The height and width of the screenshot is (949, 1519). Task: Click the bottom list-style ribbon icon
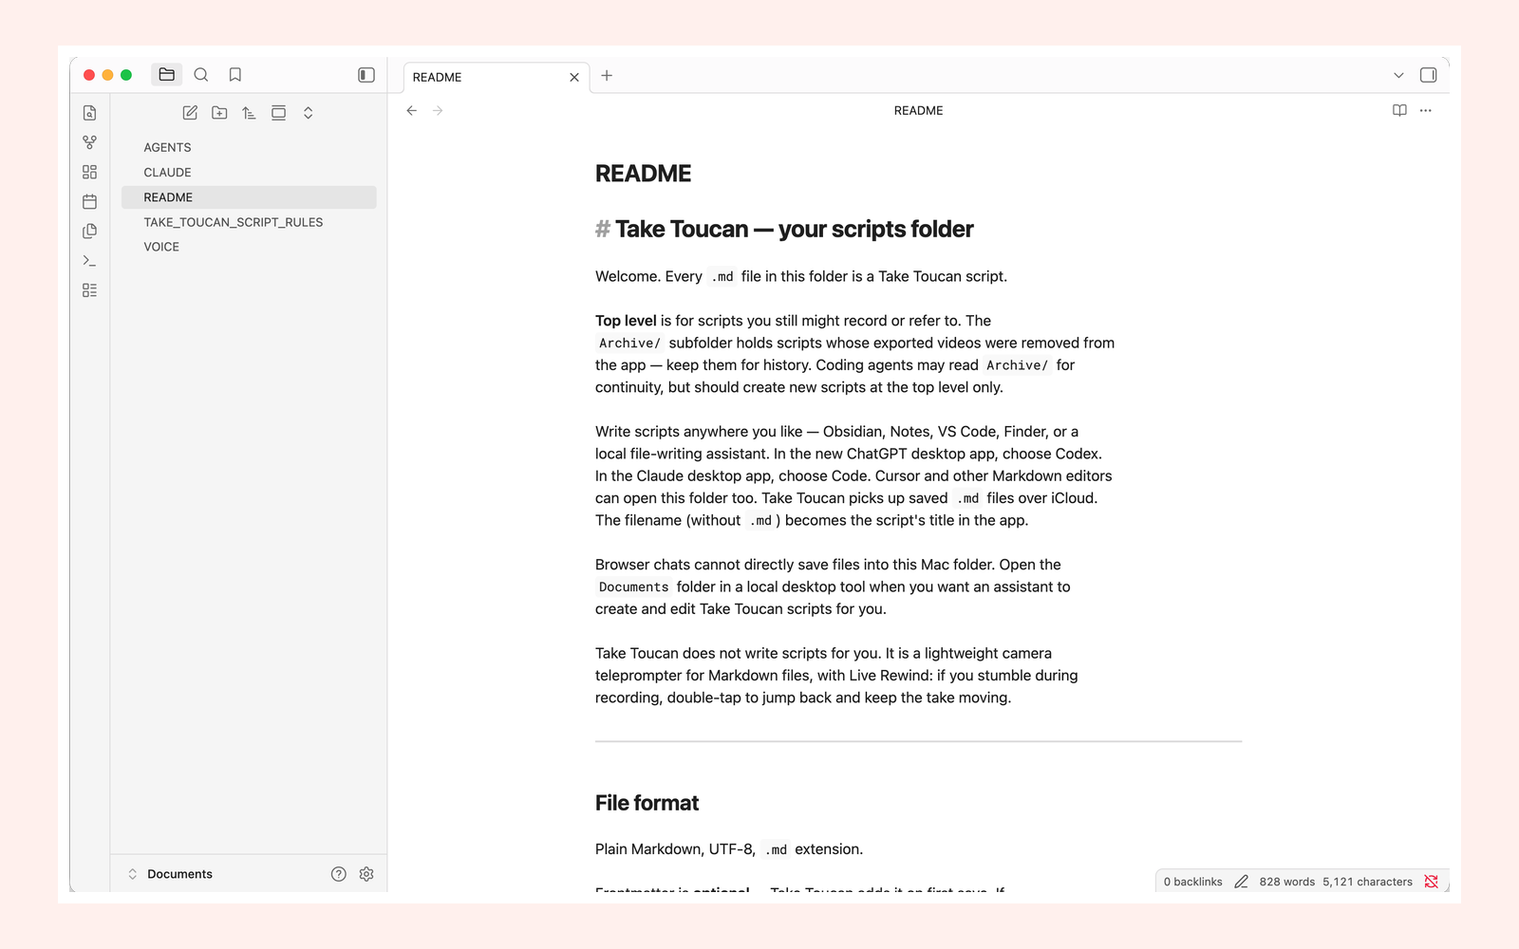pos(90,290)
